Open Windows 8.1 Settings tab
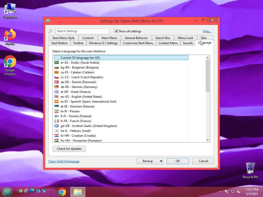Viewport: 263px width, 197px height. [103, 43]
